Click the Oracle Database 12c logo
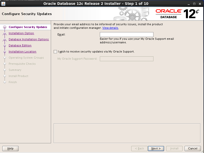Screen dimensions: 204x153 (177, 14)
